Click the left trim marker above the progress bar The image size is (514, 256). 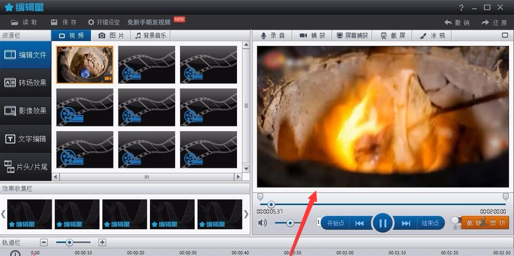(260, 197)
